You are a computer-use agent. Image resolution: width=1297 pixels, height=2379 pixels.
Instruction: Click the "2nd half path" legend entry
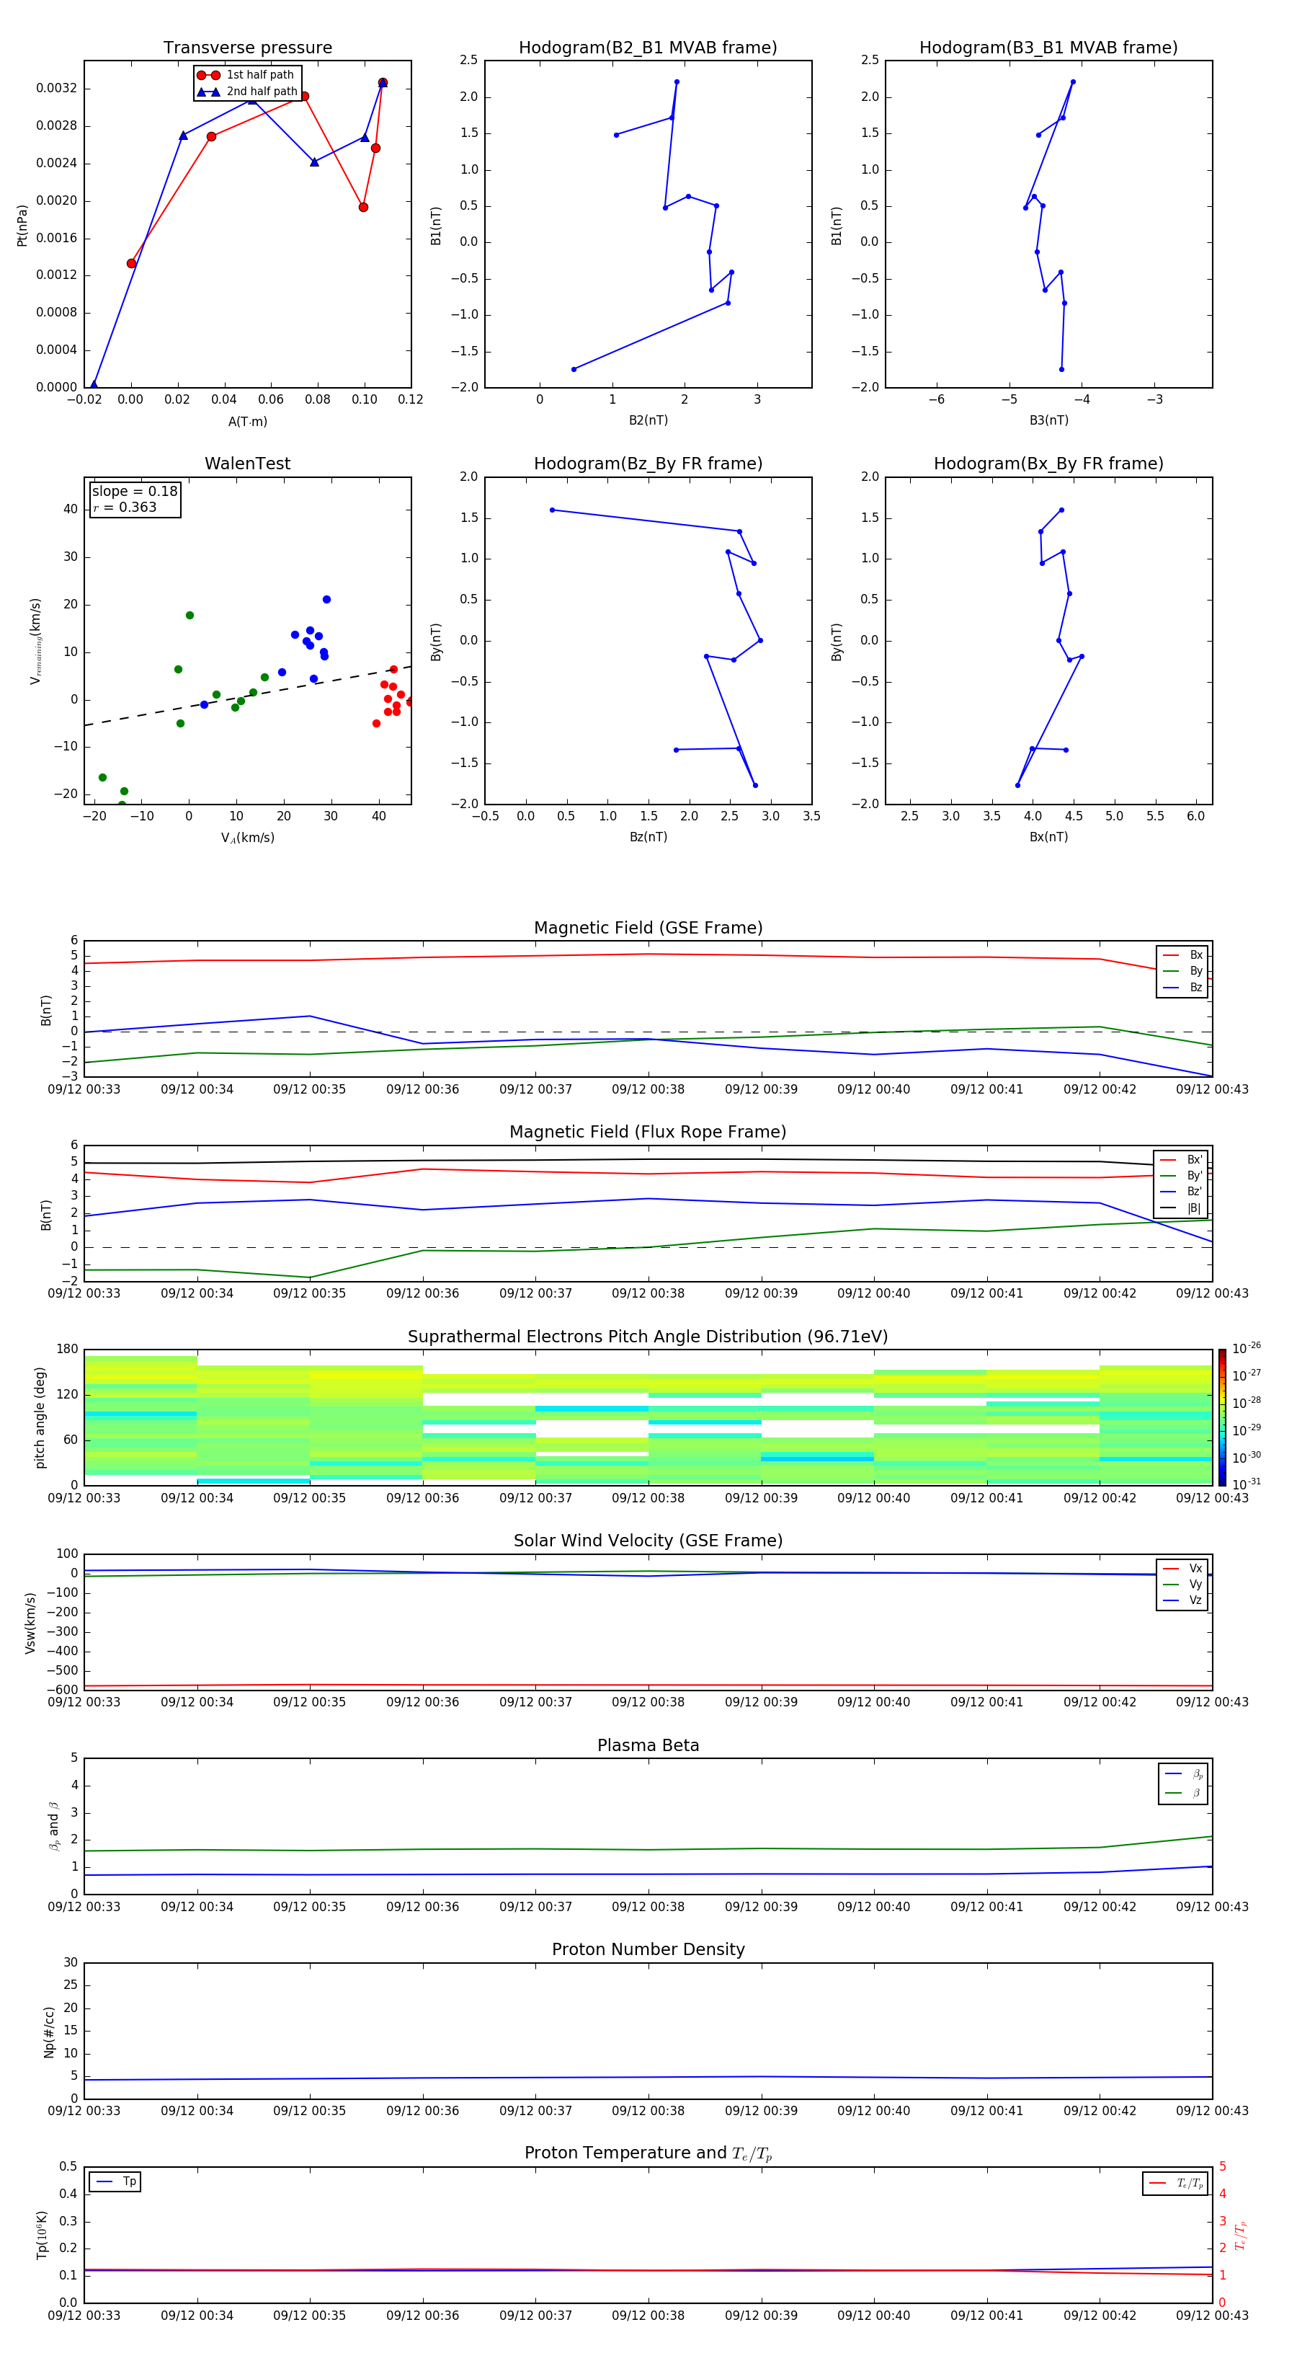click(246, 92)
